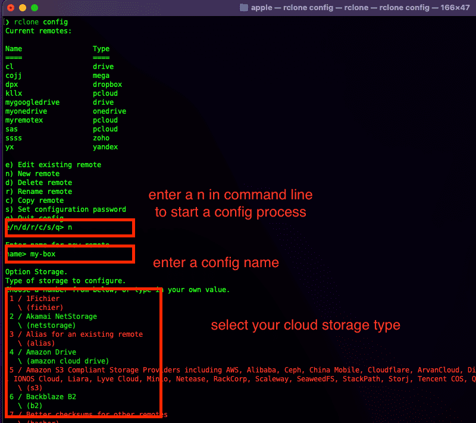Click storage option '1 / 1Fichier'
Viewport: 476px width, 423px height.
pos(35,299)
